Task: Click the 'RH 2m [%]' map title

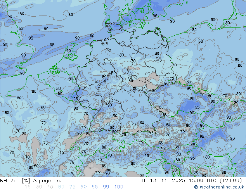Action: 15,181
